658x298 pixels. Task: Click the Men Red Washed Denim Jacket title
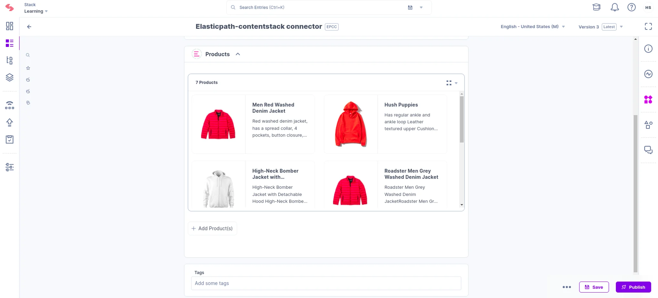273,108
